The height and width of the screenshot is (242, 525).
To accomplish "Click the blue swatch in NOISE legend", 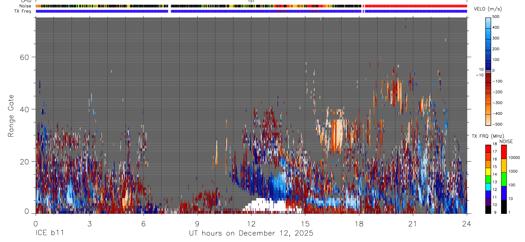I will pyautogui.click(x=503, y=193).
